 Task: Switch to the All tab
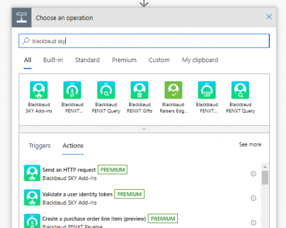27,60
